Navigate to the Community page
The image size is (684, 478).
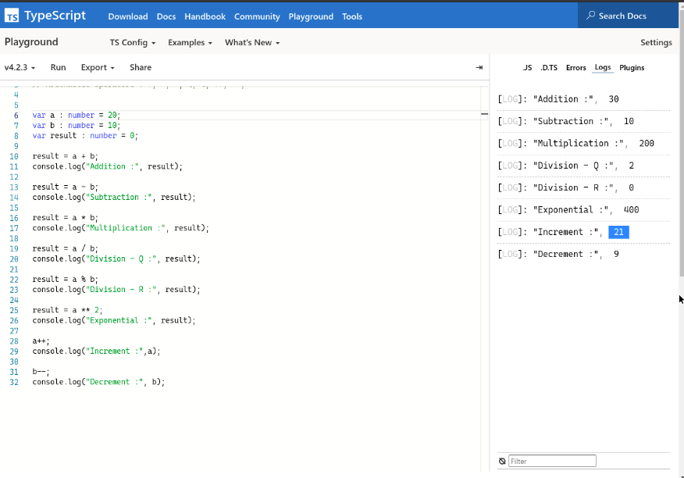257,16
